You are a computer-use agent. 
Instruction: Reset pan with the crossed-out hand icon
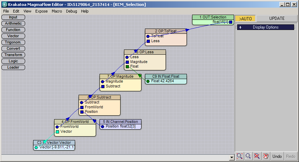(265, 156)
